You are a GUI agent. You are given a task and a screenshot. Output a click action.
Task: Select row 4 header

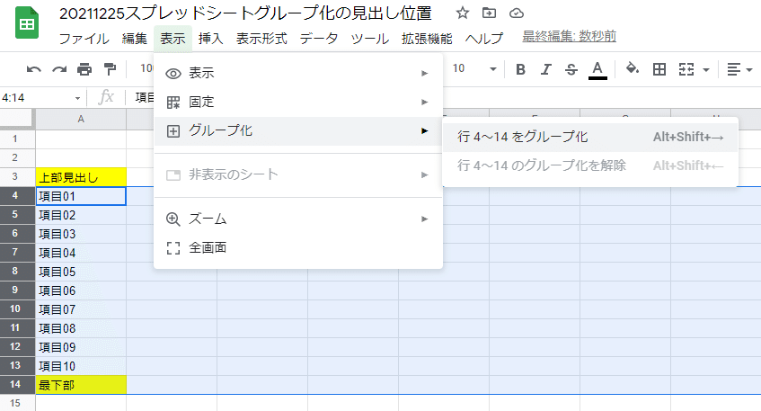(16, 196)
